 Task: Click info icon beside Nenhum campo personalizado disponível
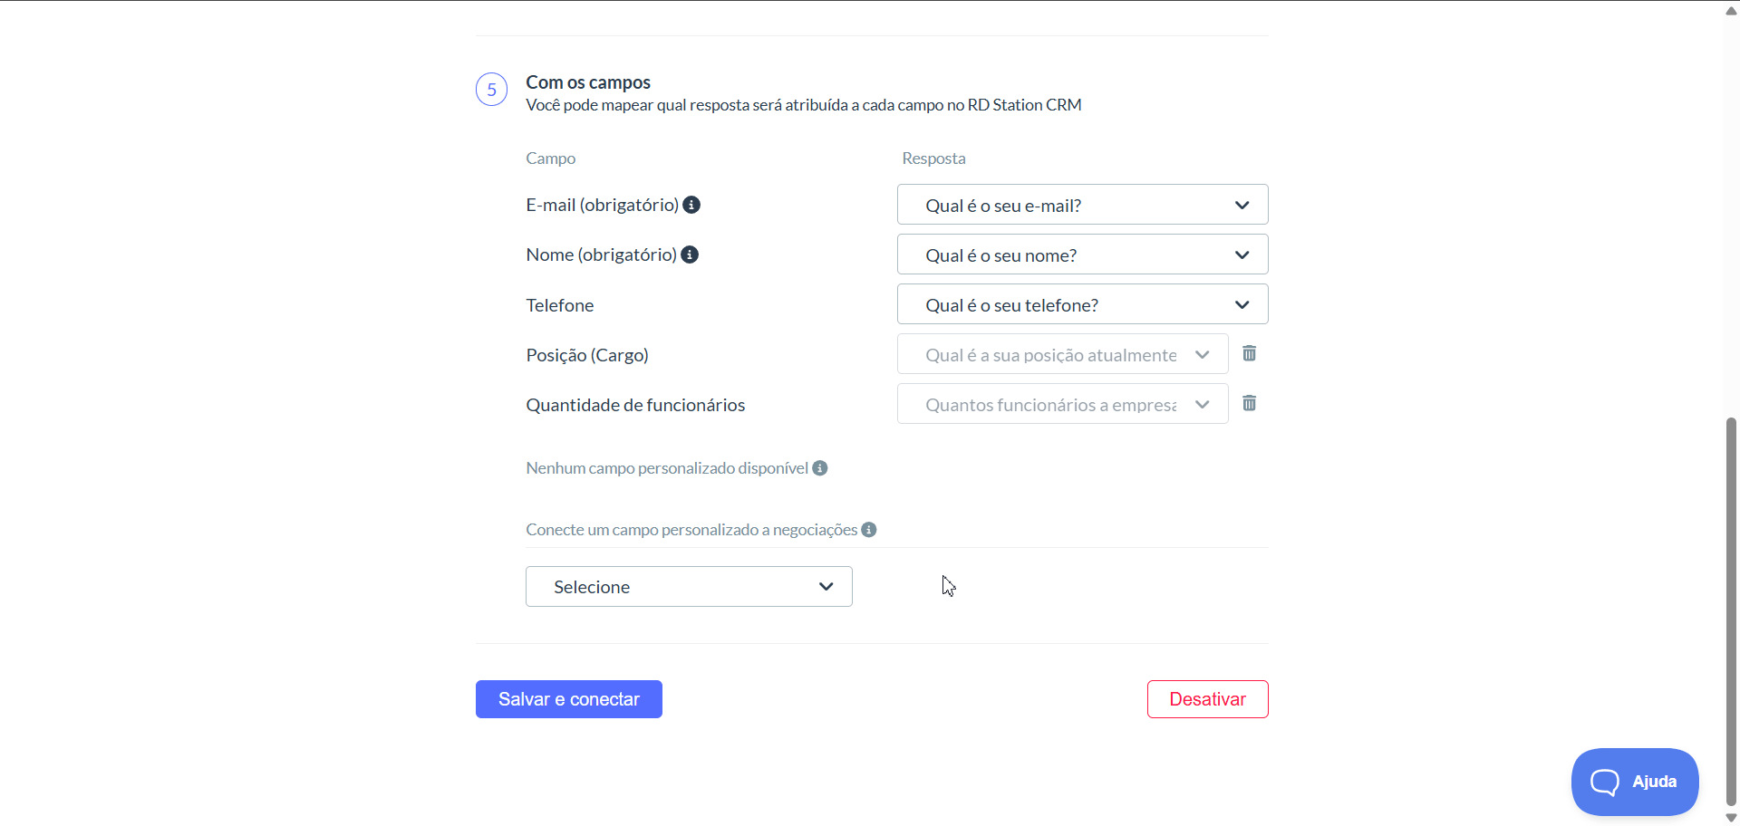pyautogui.click(x=820, y=468)
